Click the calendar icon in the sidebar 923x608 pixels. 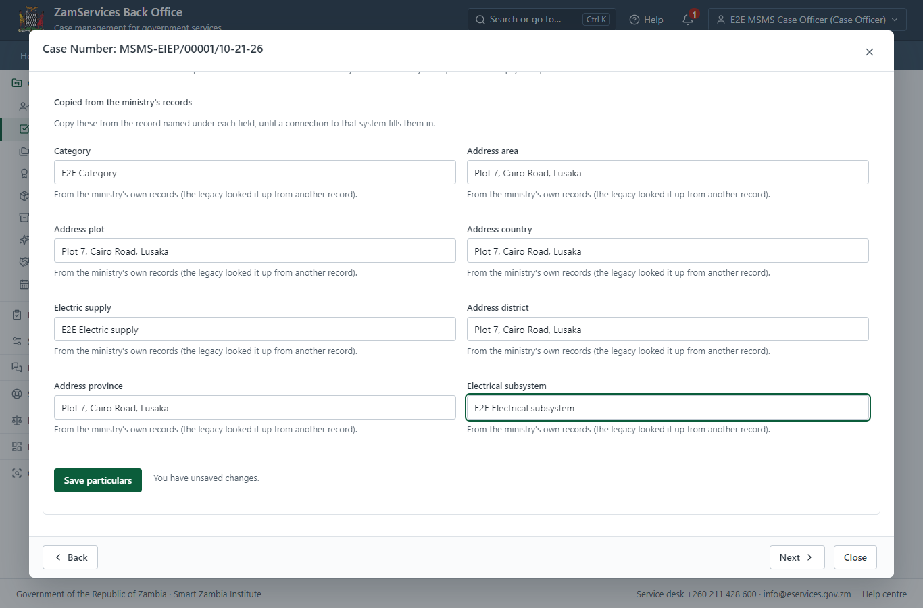pos(24,284)
